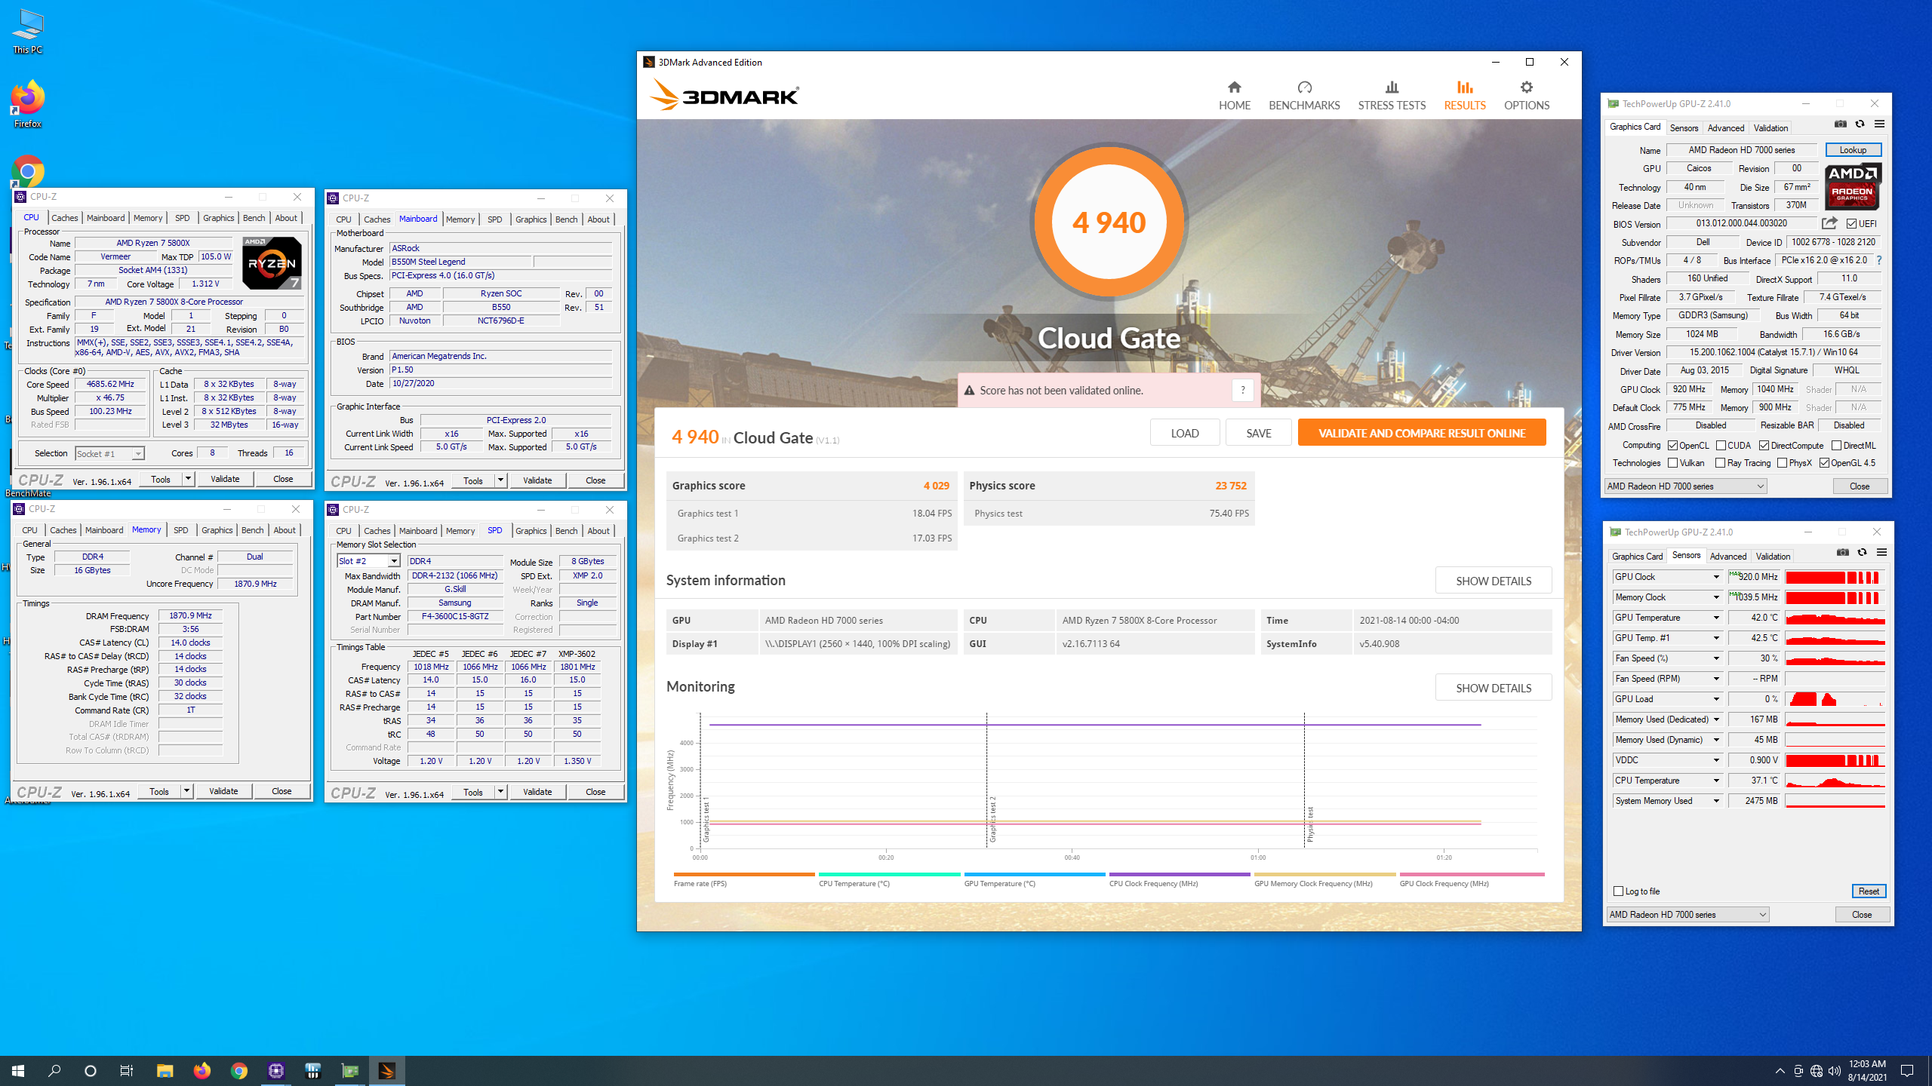Open the volume control in the system tray
Viewport: 1932px width, 1086px height.
pyautogui.click(x=1834, y=1071)
